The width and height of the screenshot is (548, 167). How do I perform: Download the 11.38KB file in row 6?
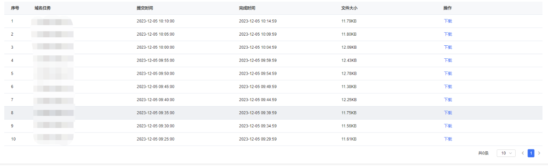(448, 86)
